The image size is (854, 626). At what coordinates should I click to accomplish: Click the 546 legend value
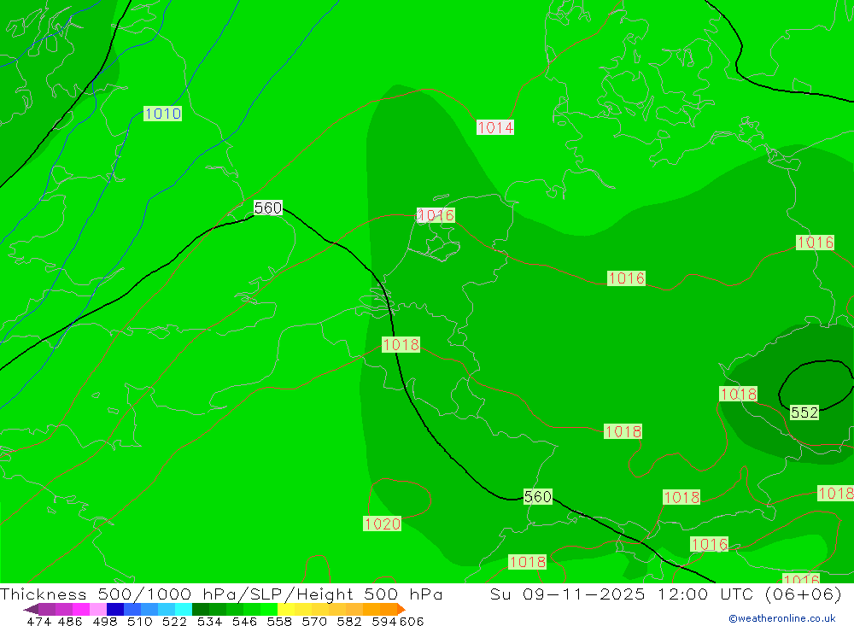tap(244, 621)
